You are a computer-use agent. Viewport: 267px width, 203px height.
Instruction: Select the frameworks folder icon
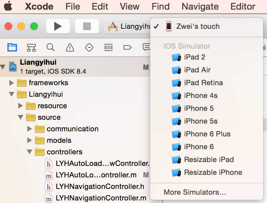click(x=22, y=83)
